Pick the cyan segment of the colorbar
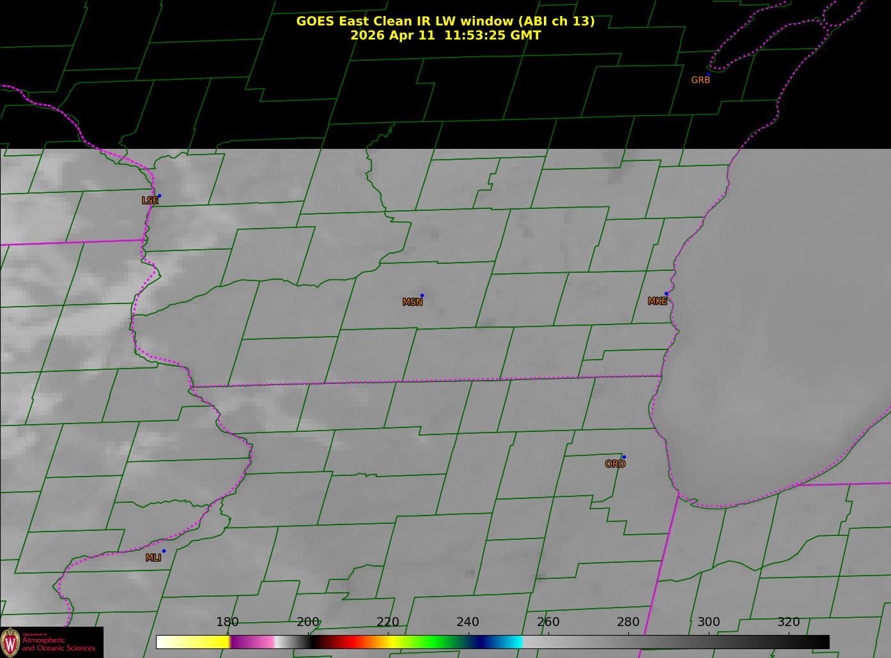Screen dimensions: 891x658 coord(511,642)
